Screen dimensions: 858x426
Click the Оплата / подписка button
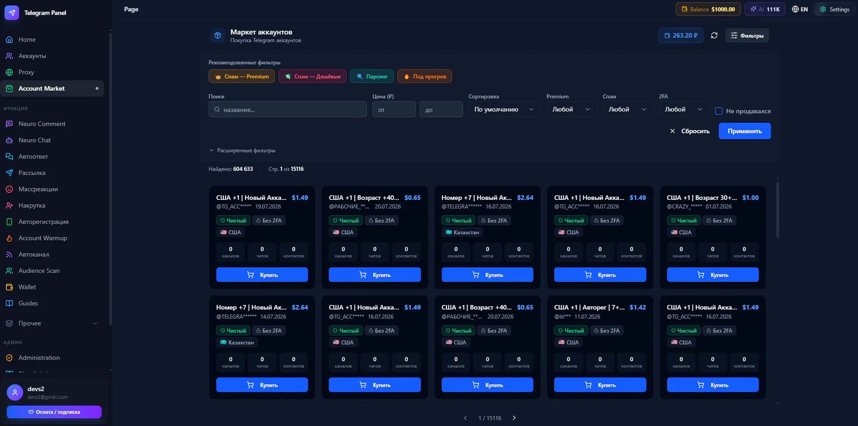(x=54, y=412)
